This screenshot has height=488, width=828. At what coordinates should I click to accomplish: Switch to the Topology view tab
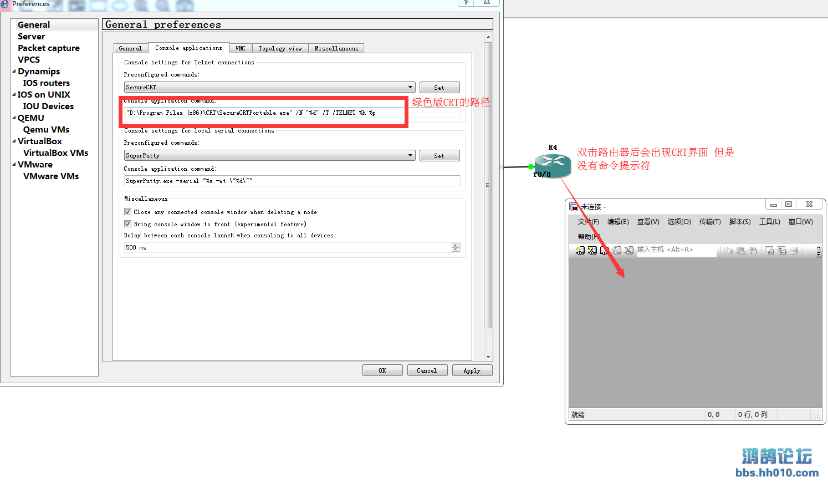click(x=280, y=48)
